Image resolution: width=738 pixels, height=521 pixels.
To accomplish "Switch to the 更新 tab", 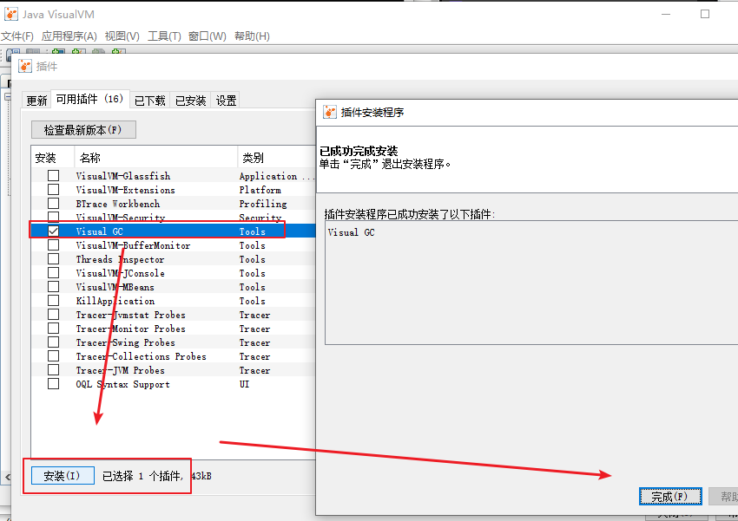I will pos(36,100).
